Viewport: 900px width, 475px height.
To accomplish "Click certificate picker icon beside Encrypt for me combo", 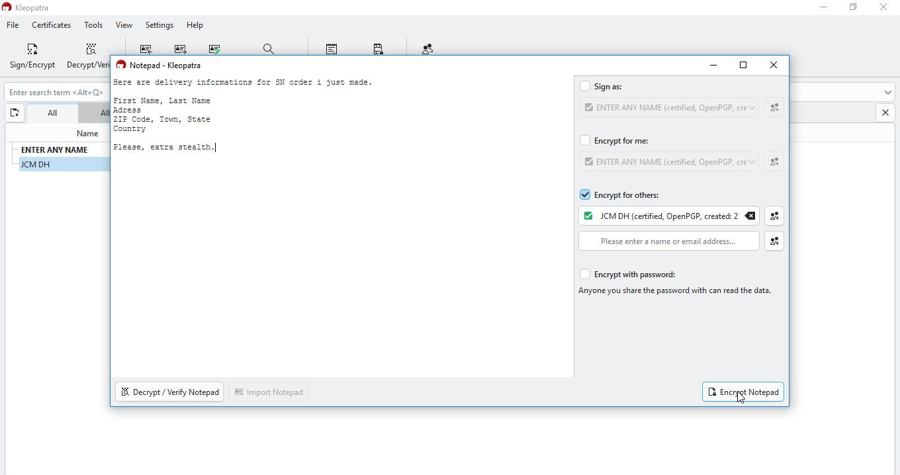I will point(774,162).
